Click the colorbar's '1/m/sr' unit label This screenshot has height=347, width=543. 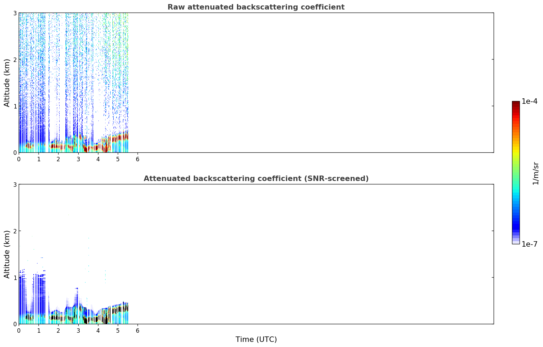point(536,173)
